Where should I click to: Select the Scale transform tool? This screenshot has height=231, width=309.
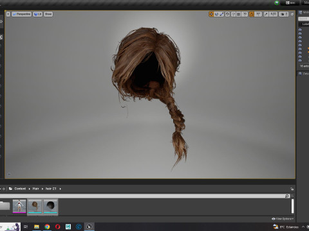click(x=221, y=14)
